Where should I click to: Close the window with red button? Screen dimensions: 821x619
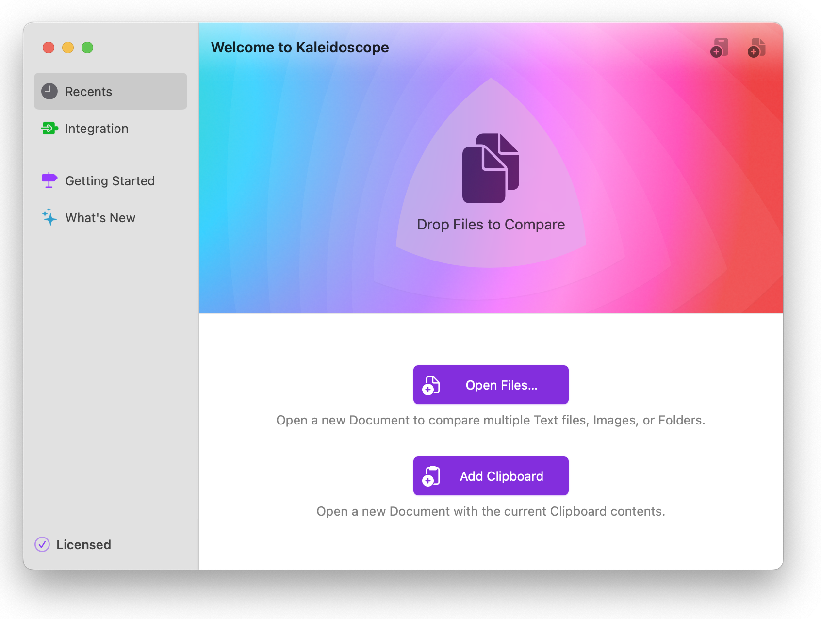49,48
